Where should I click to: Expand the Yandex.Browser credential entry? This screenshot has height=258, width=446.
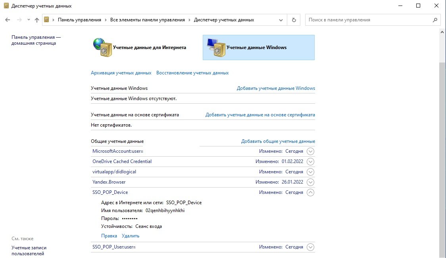311,182
